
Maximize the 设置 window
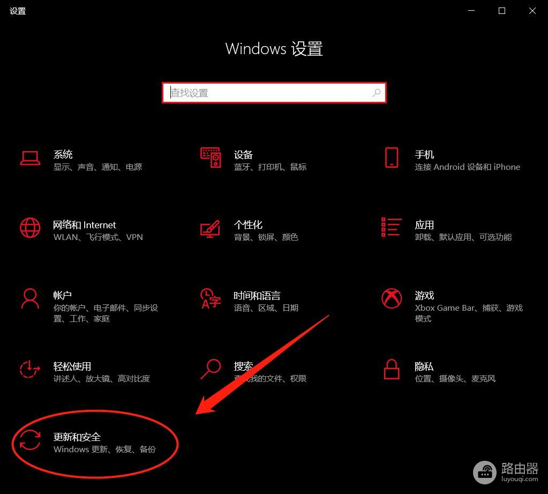(502, 11)
